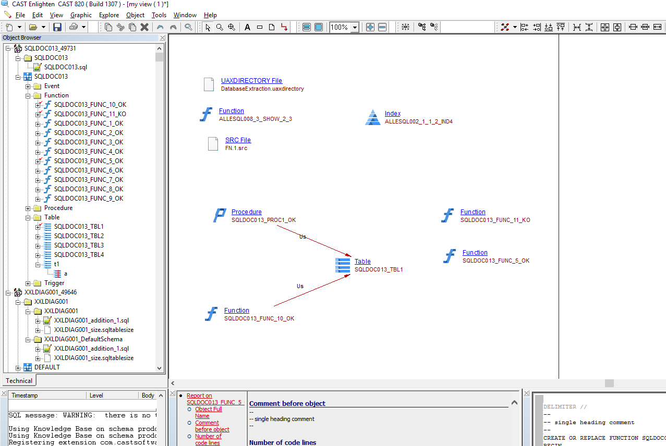Image resolution: width=666 pixels, height=446 pixels.
Task: Collapse the Function folder in the tree
Action: (28, 96)
